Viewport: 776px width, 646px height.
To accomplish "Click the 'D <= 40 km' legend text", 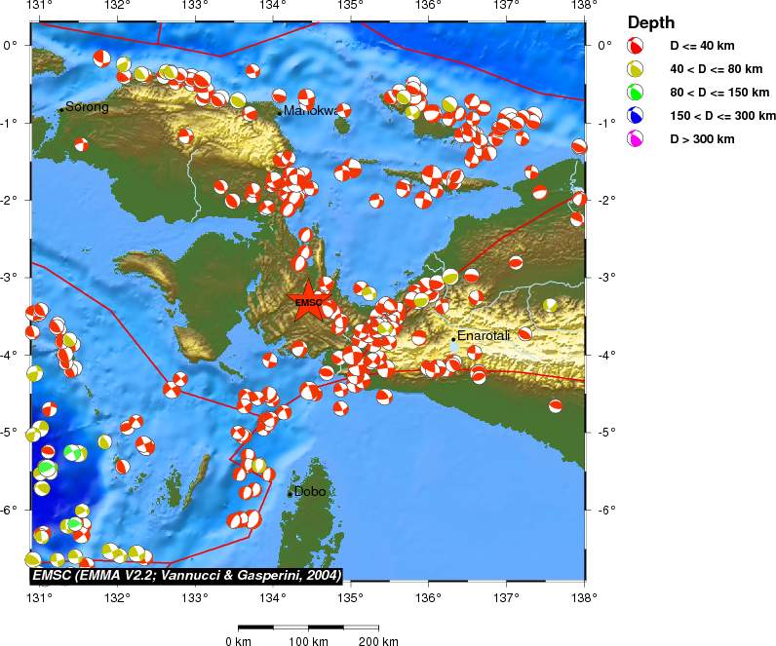I will click(x=703, y=46).
